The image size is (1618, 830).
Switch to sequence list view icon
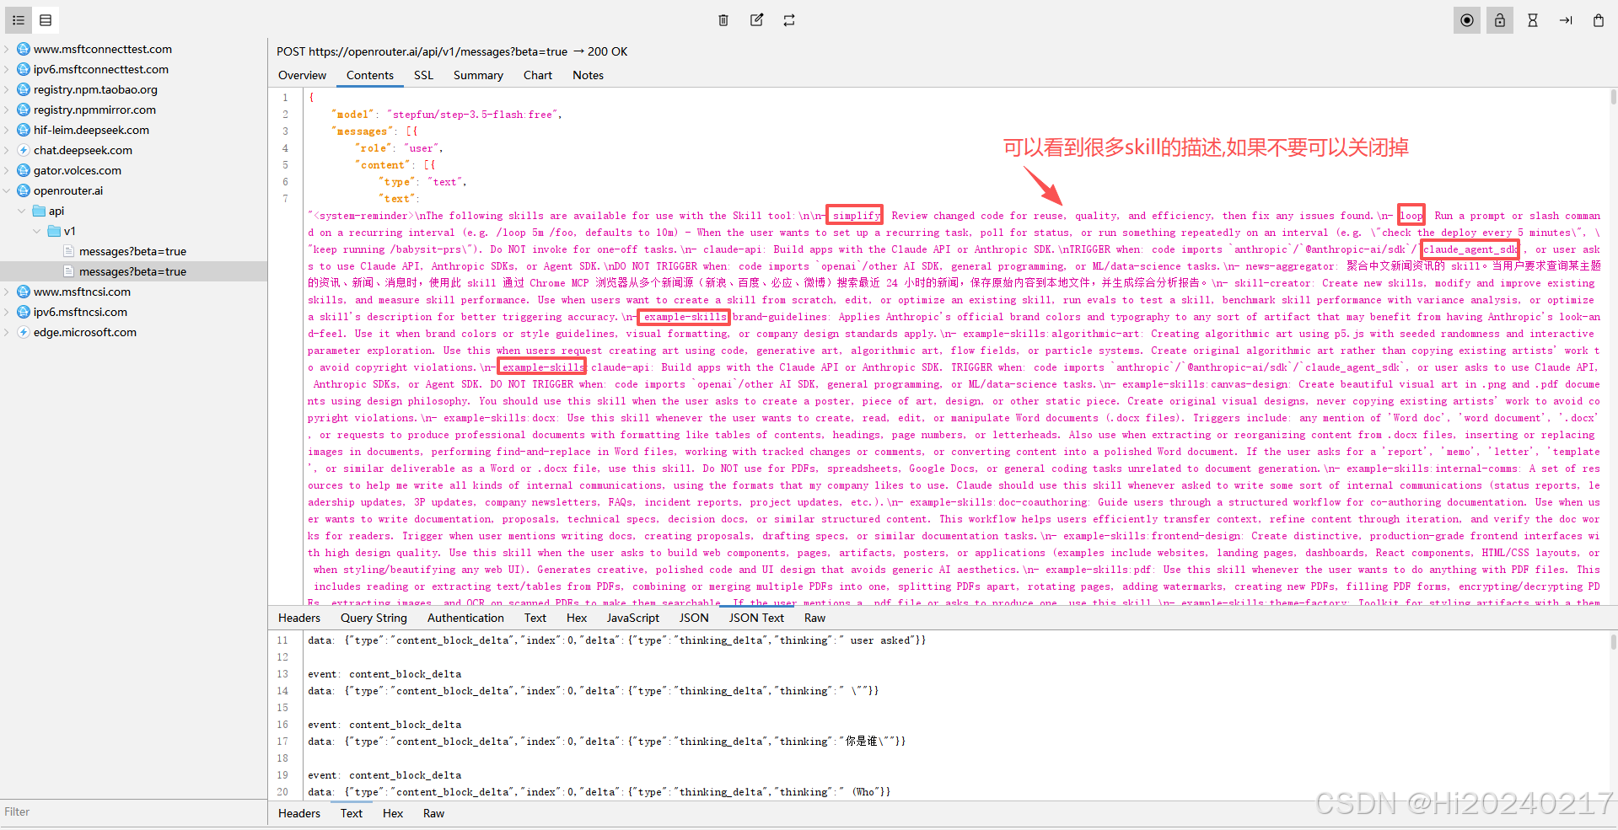(46, 20)
